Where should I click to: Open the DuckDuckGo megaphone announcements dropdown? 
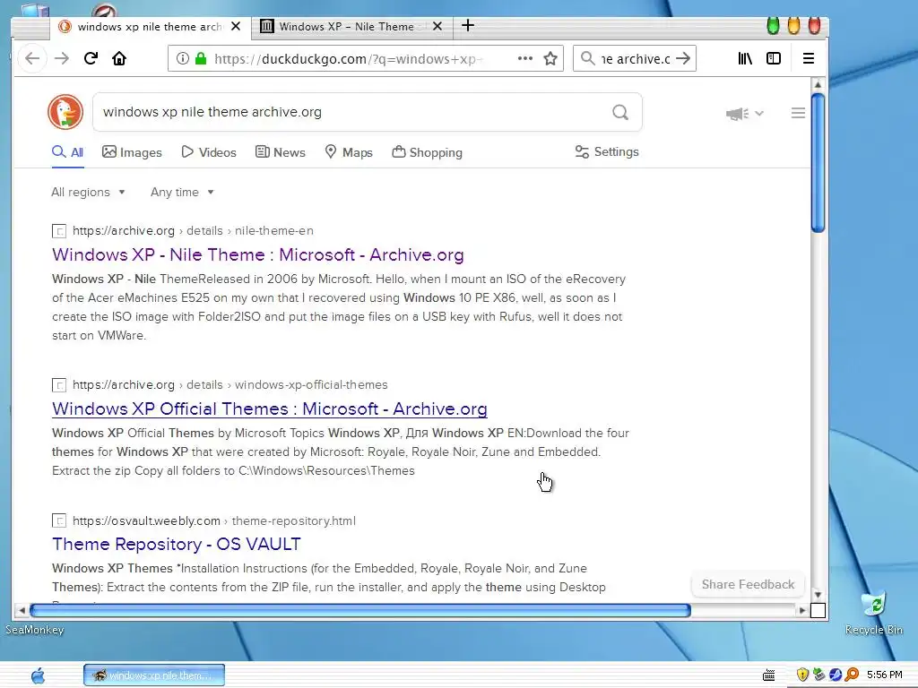[745, 113]
